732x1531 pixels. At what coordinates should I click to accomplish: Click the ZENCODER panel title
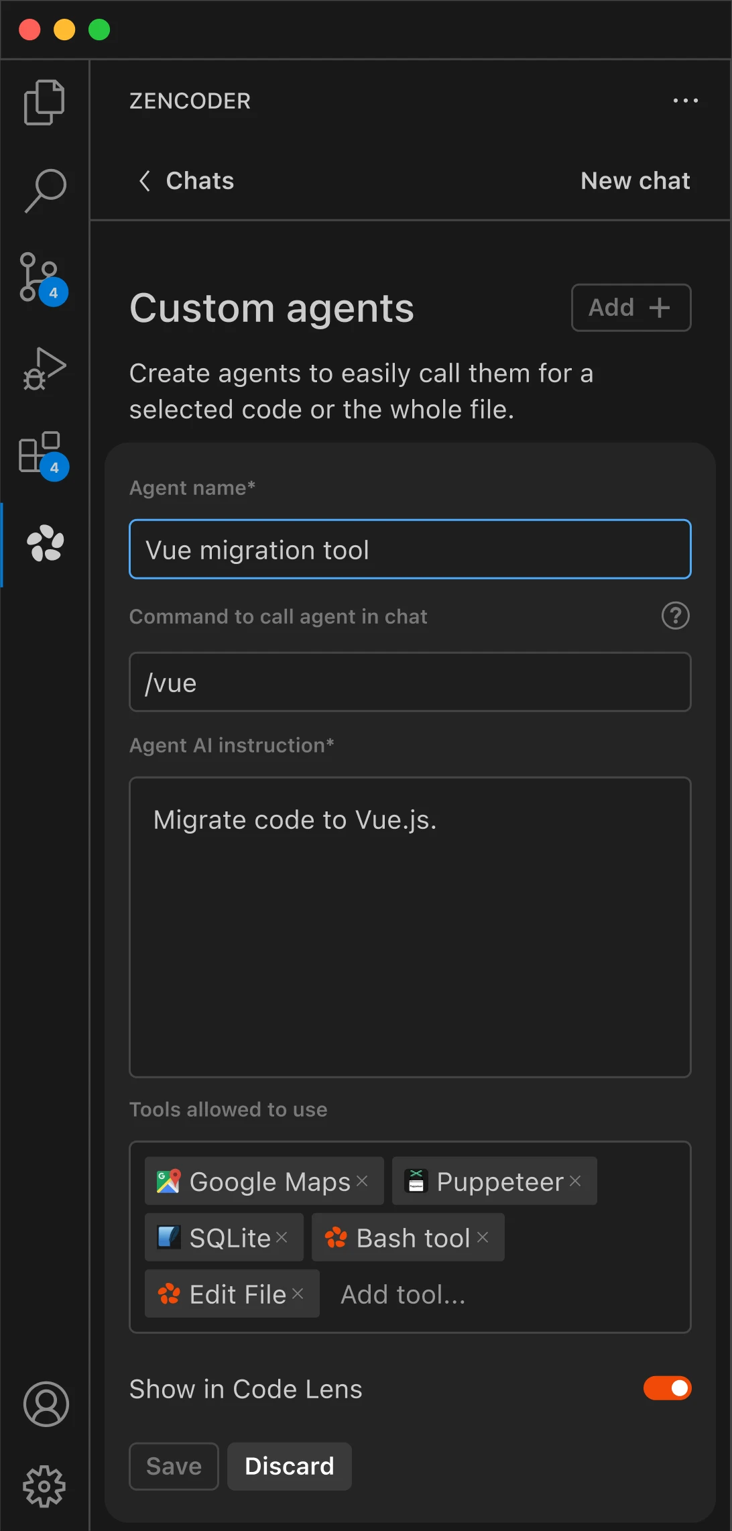click(x=190, y=101)
